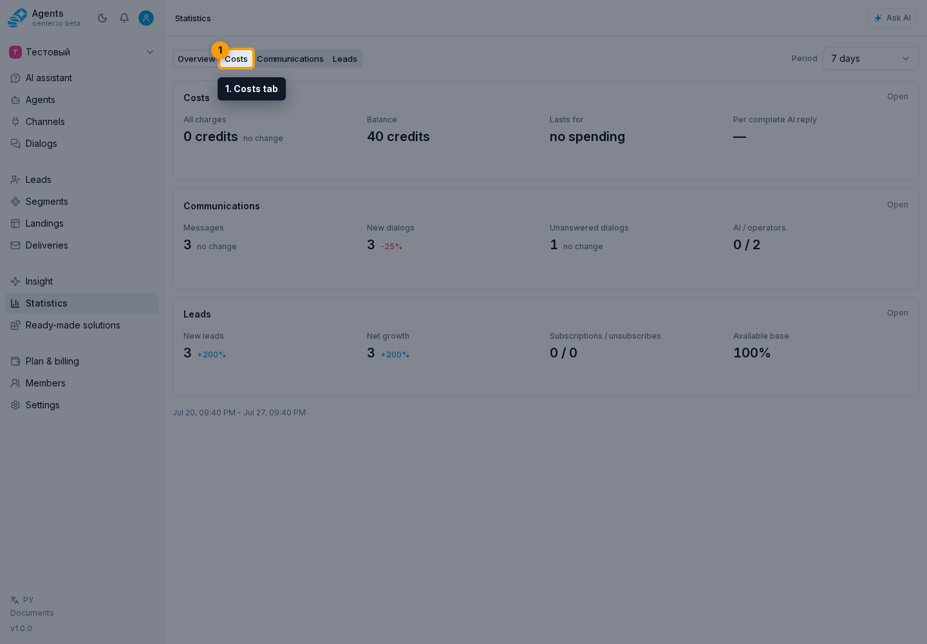Switch to the Overview tab
This screenshot has width=927, height=644.
tap(196, 59)
